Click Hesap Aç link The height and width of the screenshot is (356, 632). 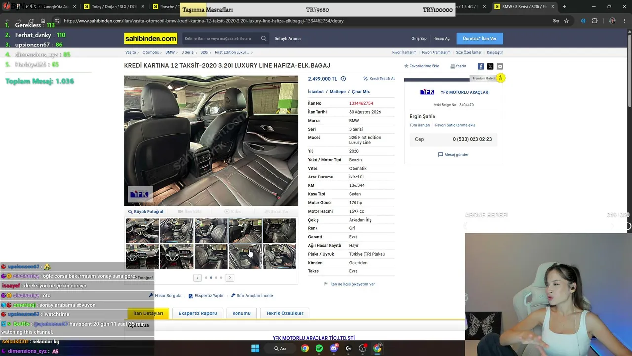point(441,38)
